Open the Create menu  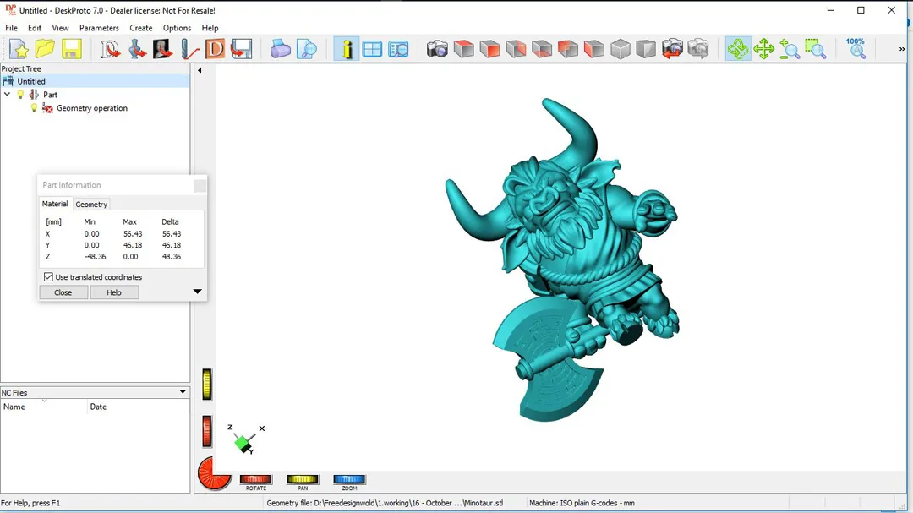coord(141,28)
